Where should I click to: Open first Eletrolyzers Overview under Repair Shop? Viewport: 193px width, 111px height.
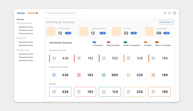click(26, 42)
